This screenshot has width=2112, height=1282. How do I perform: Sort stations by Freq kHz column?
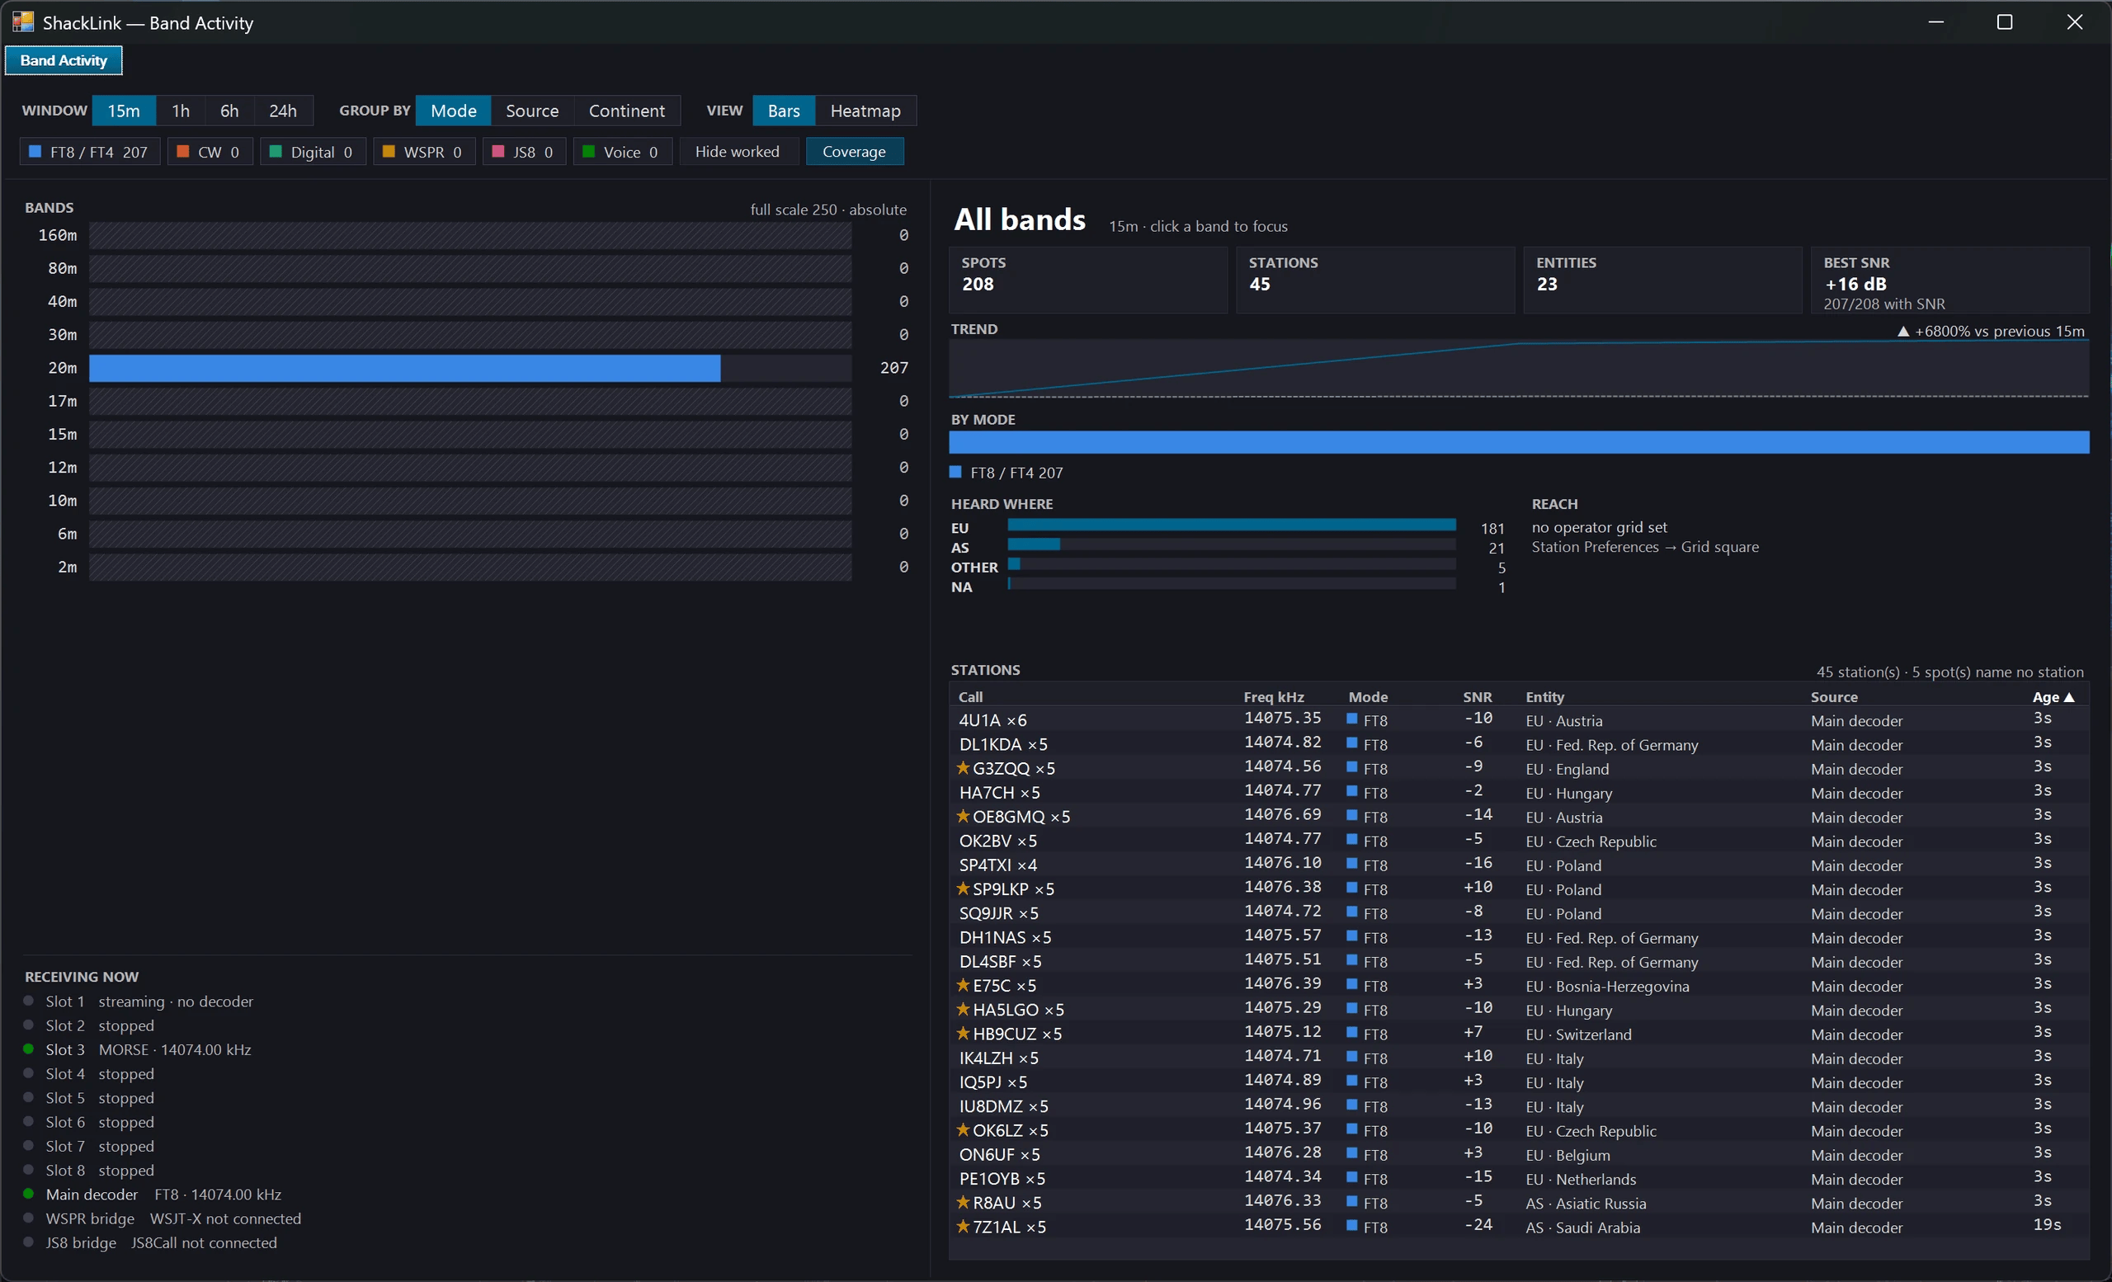pos(1274,697)
